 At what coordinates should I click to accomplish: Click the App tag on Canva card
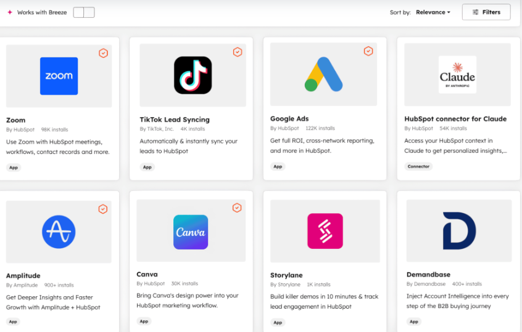[144, 322]
